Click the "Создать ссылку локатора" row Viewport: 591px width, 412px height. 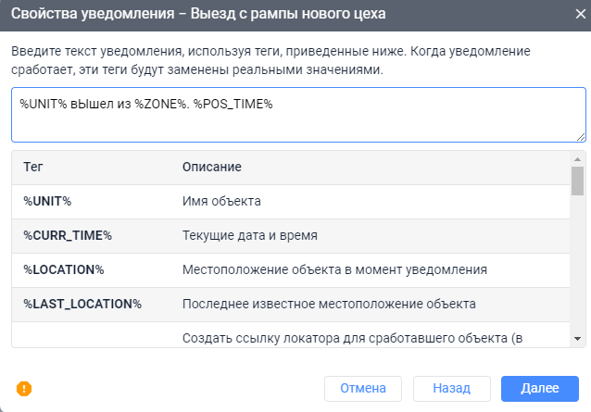[352, 337]
